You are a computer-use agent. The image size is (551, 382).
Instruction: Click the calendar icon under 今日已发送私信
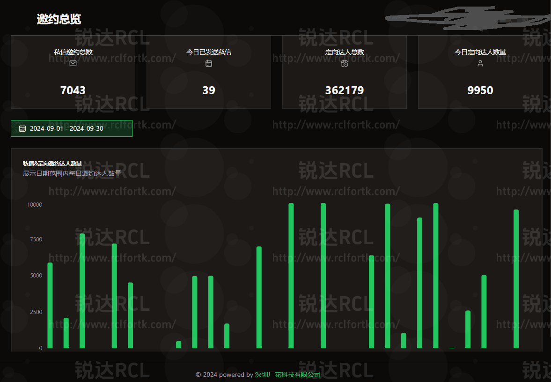click(x=208, y=63)
